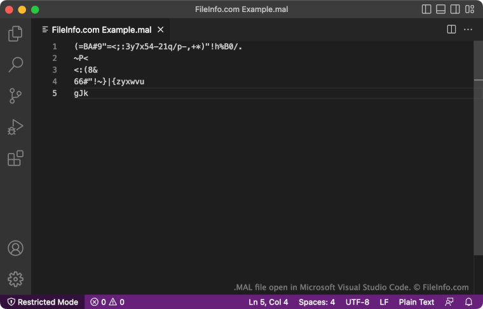Click the red close window button
Viewport: 483px width, 309px height.
(x=10, y=10)
